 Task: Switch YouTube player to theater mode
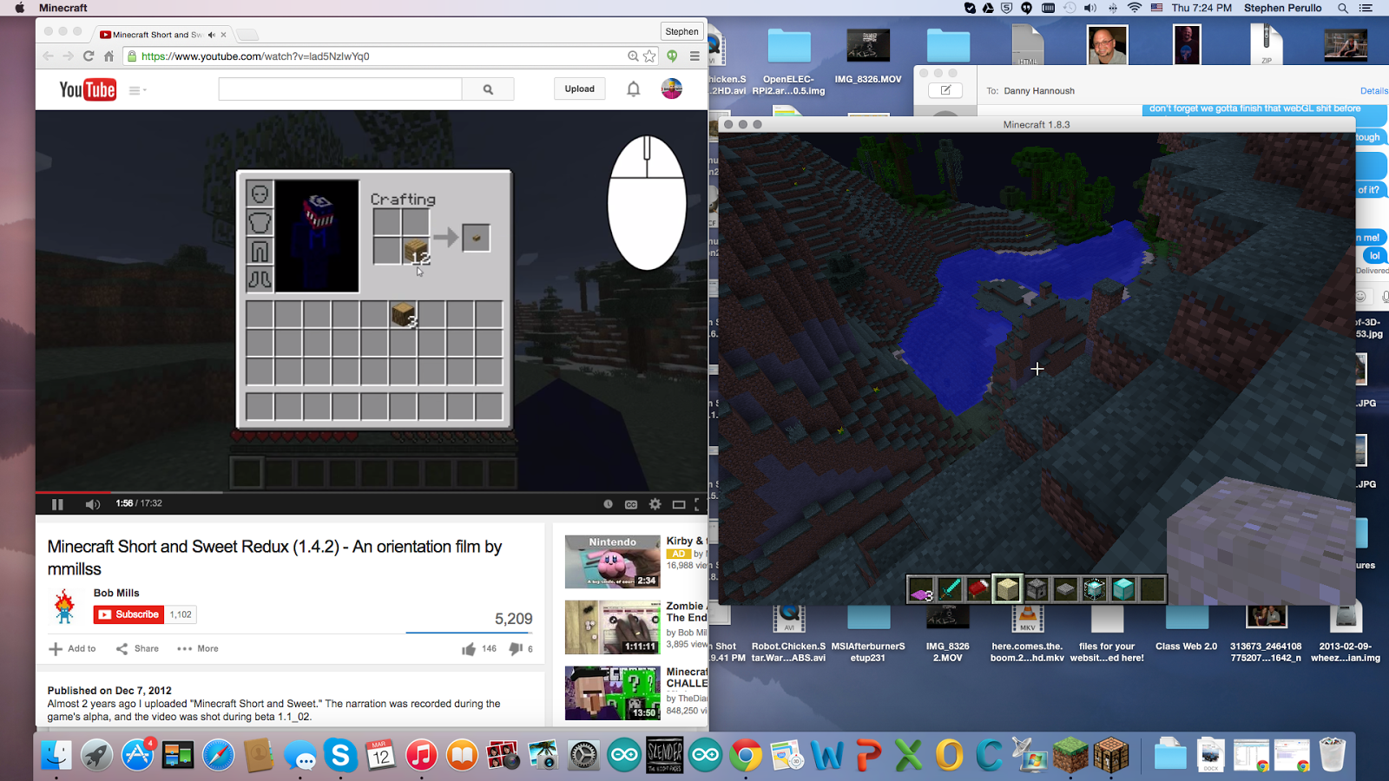tap(679, 504)
